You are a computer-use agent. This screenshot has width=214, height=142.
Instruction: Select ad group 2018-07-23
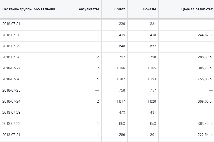point(11,113)
